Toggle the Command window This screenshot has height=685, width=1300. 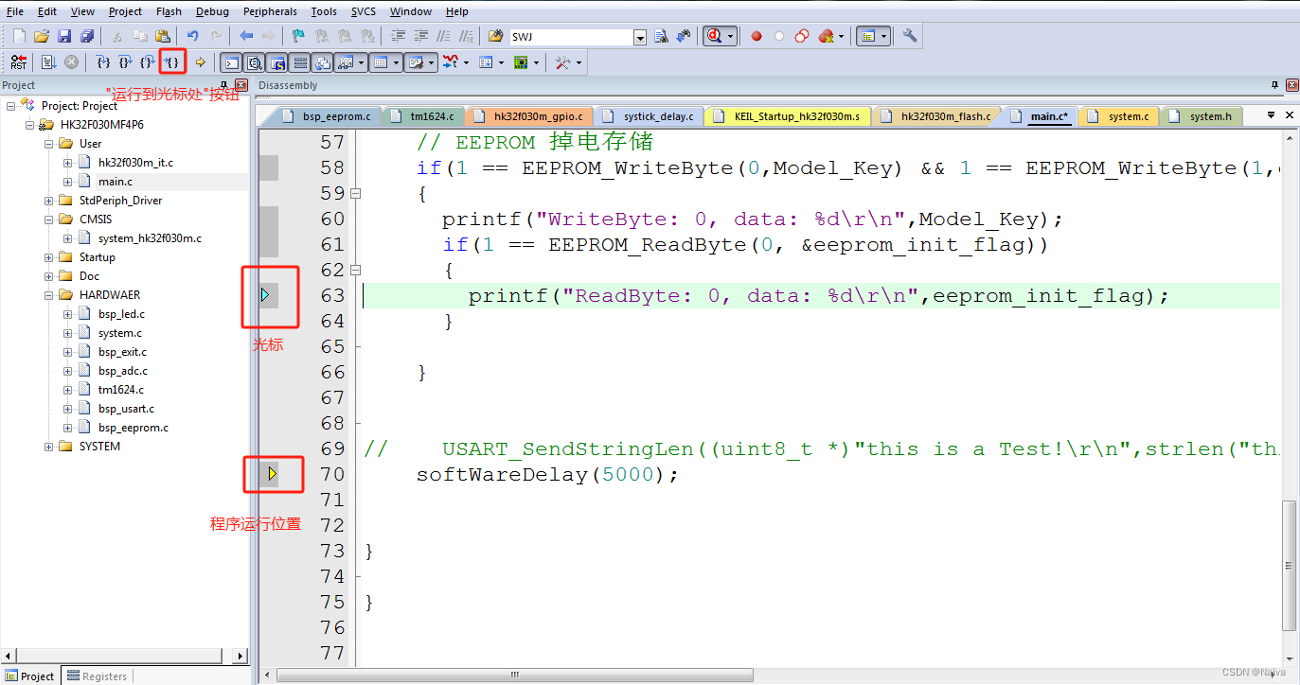point(230,62)
